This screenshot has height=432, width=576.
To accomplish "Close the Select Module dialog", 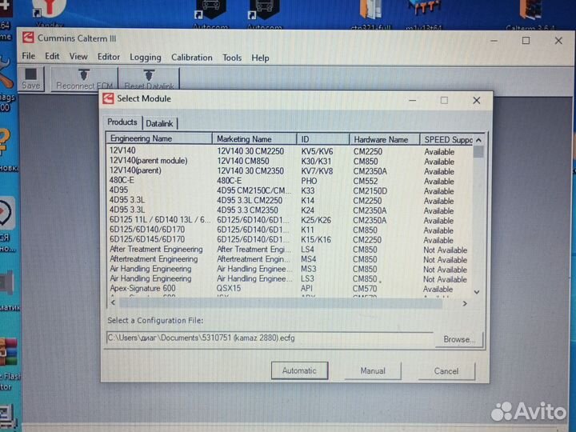I will click(477, 100).
